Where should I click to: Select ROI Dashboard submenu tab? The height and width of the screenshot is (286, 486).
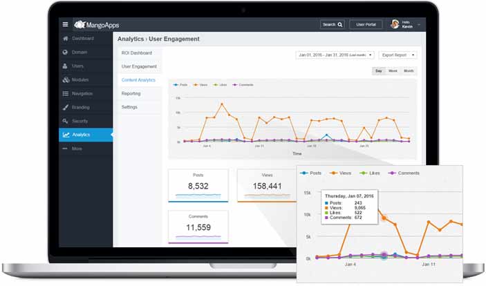click(x=140, y=53)
